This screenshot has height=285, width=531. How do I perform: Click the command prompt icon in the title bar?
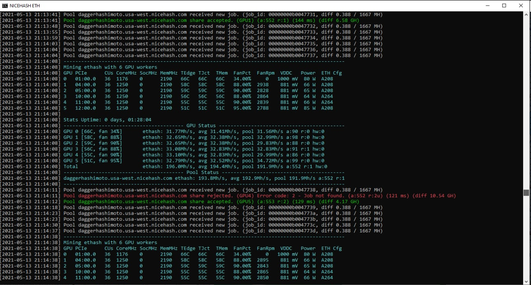click(x=4, y=5)
